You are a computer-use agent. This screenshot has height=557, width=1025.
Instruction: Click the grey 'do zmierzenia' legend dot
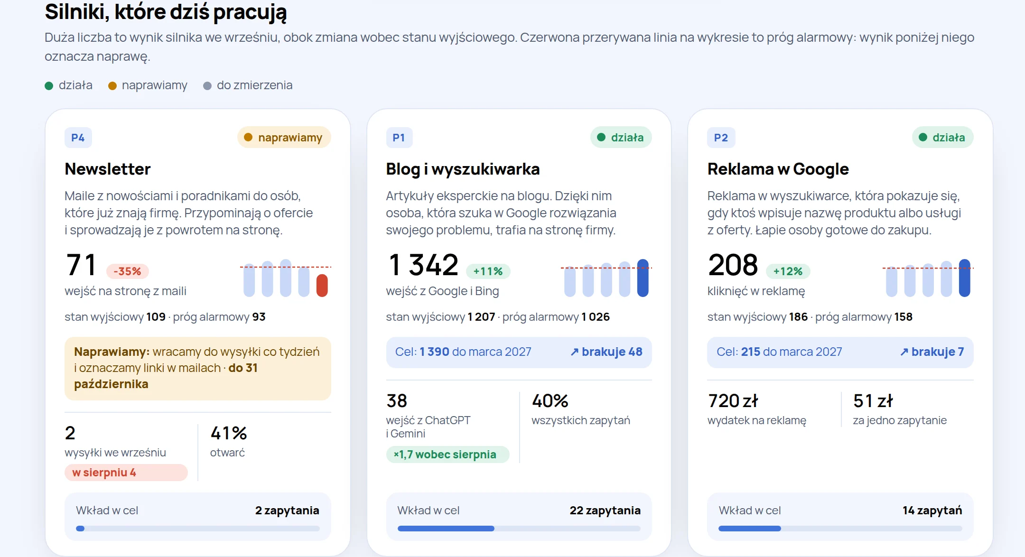[207, 86]
